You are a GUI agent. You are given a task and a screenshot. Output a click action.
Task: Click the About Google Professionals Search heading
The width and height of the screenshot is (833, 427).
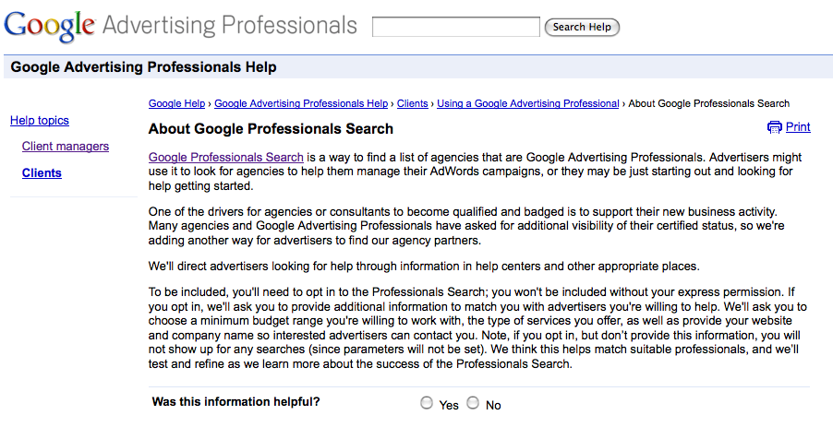[x=271, y=129]
